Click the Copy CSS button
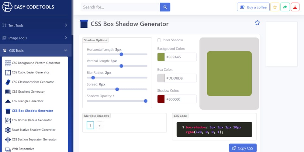Image resolution: width=304 pixels, height=152 pixels. [x=243, y=148]
